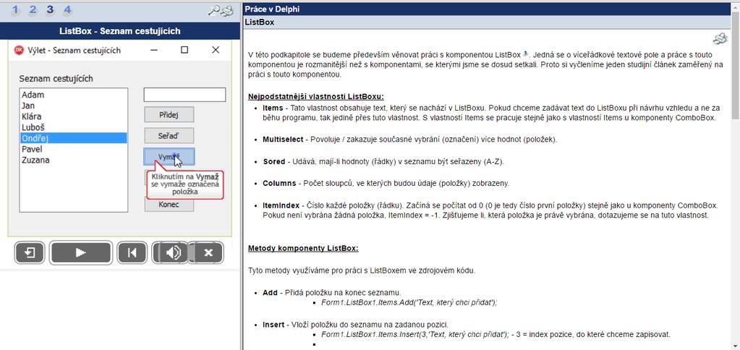The width and height of the screenshot is (740, 350).
Task: Click the Seřaď button
Action: click(169, 136)
